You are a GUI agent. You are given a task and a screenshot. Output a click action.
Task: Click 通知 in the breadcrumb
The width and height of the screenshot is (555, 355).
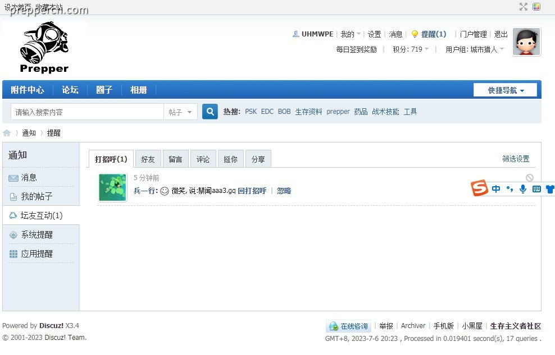click(x=29, y=133)
